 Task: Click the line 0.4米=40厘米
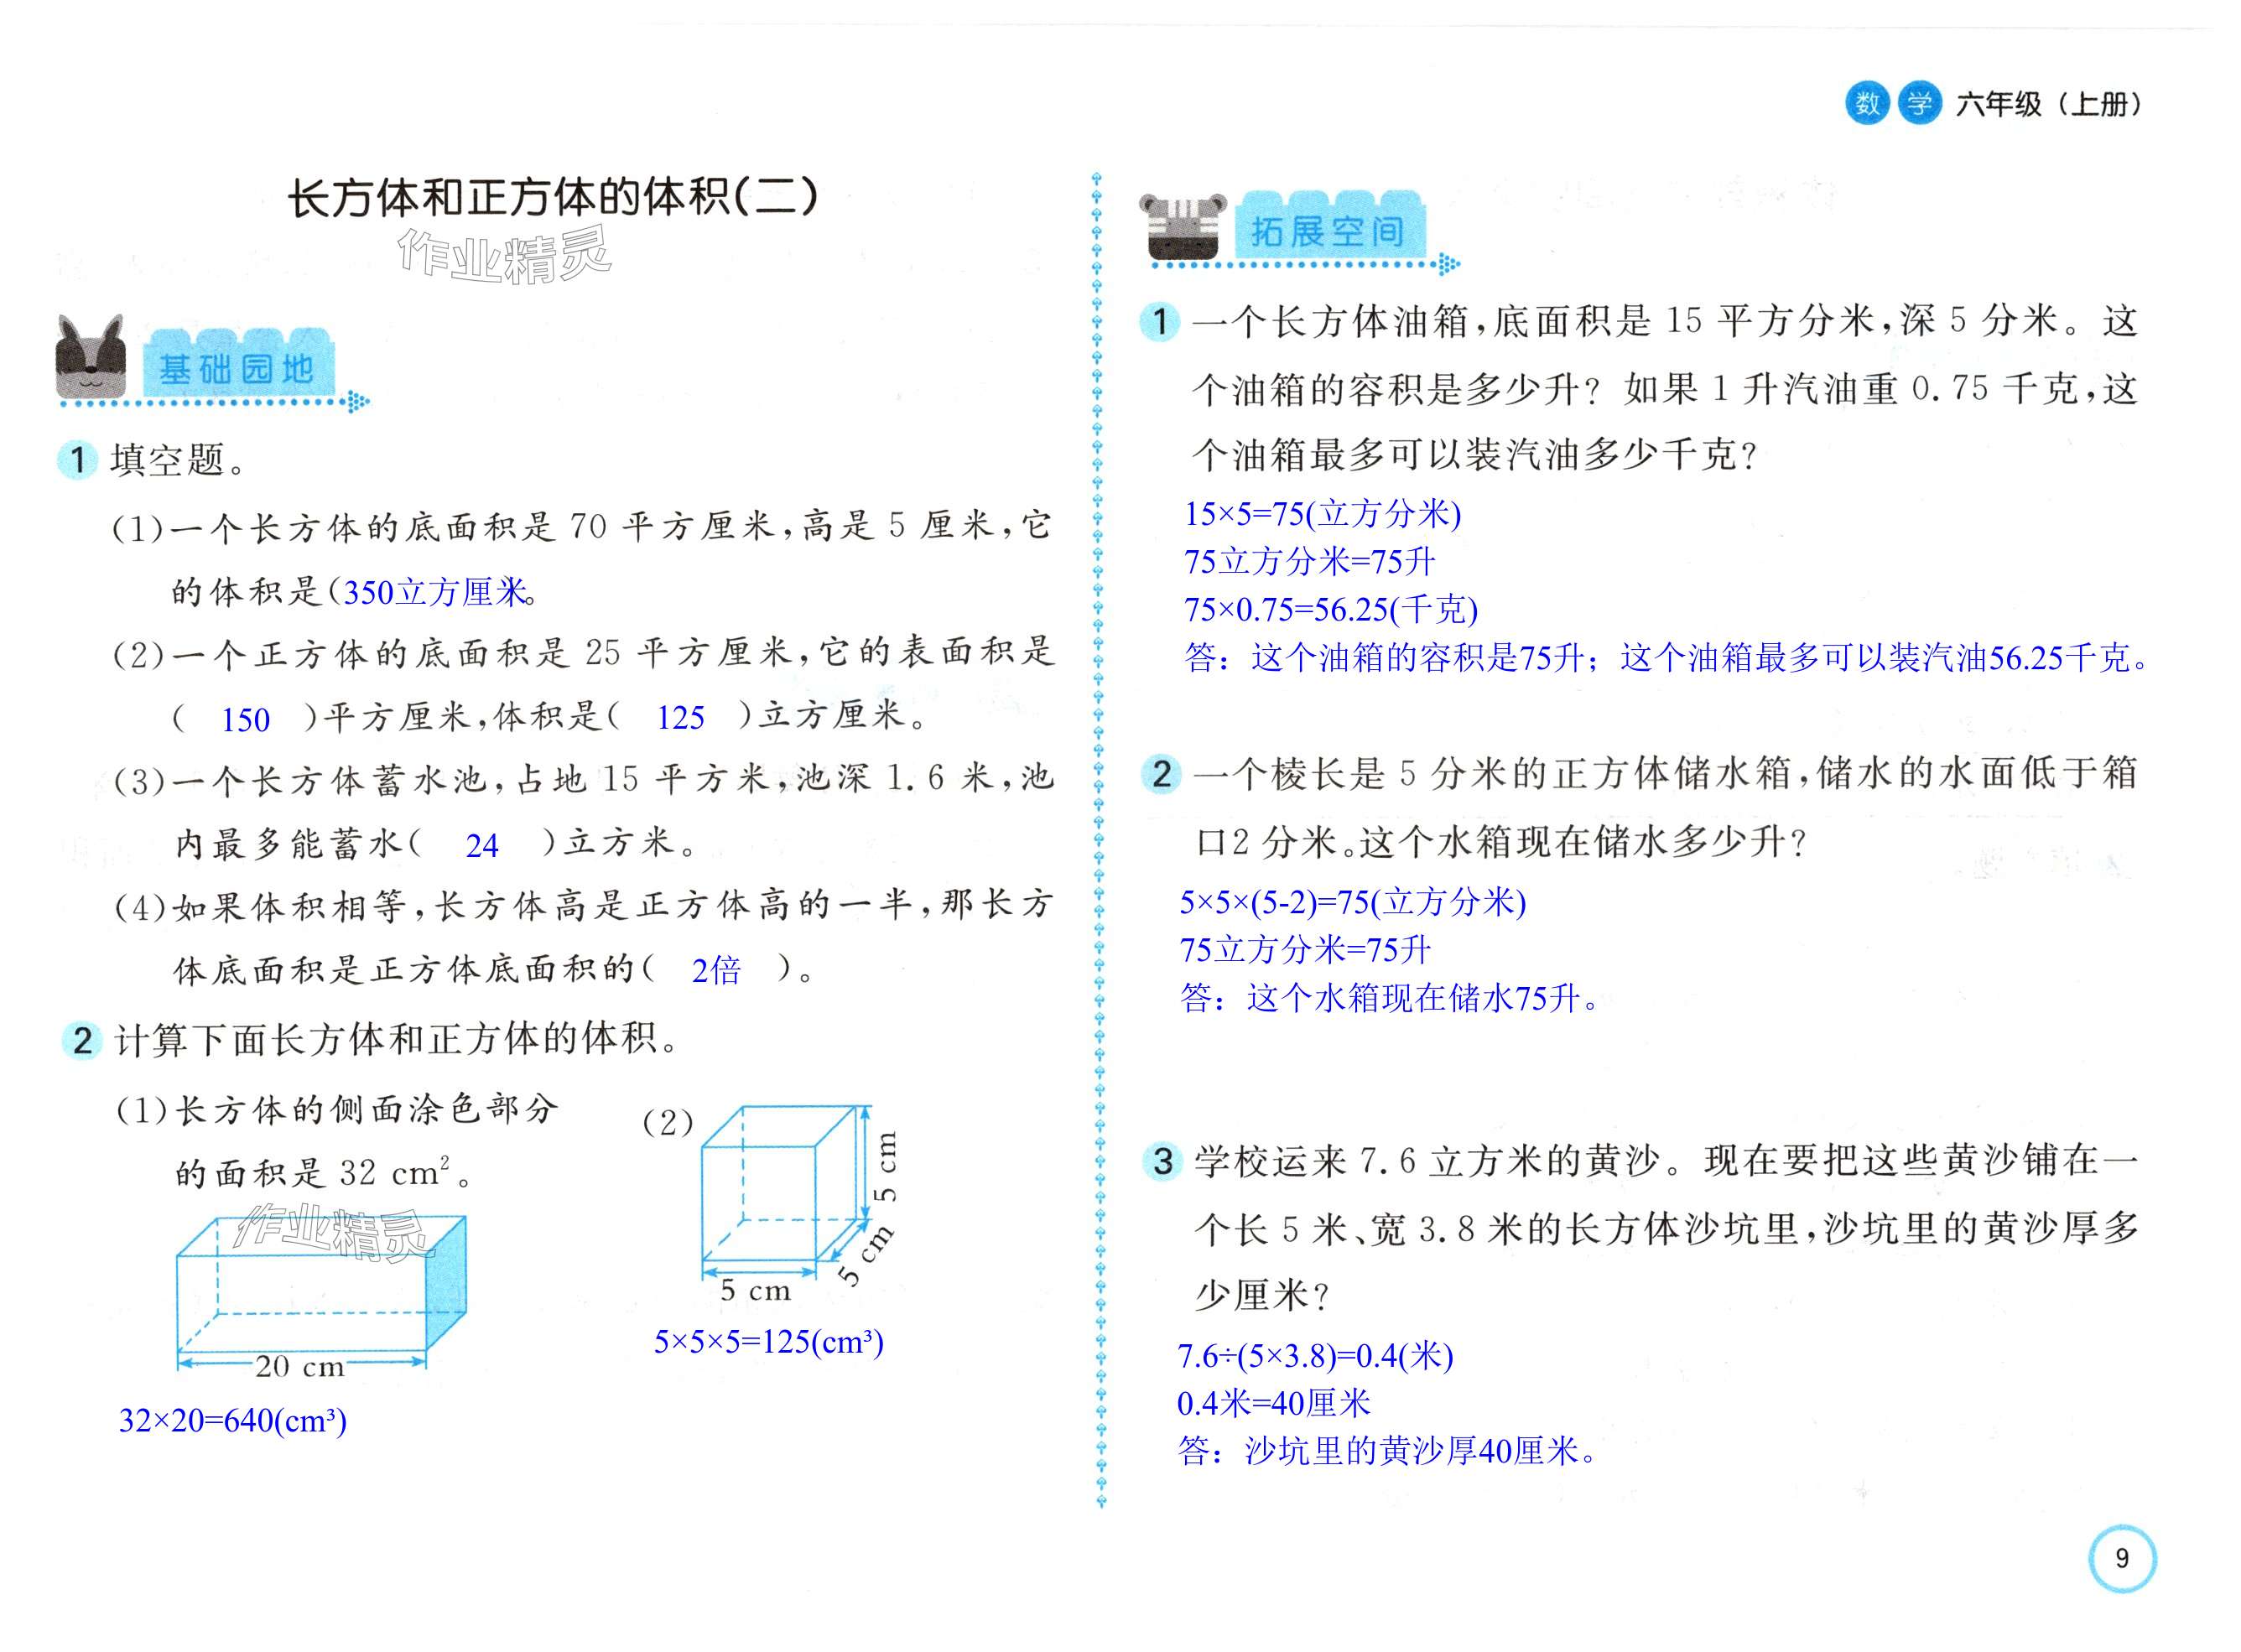(1274, 1403)
